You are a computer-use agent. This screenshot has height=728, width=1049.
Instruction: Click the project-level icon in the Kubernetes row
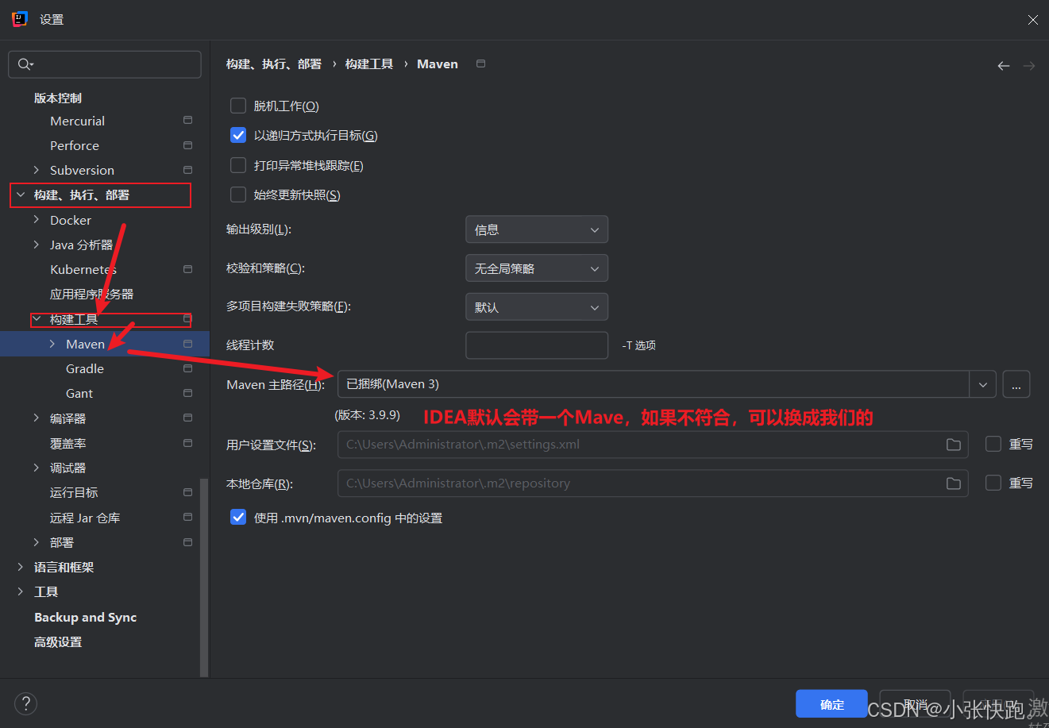point(187,269)
